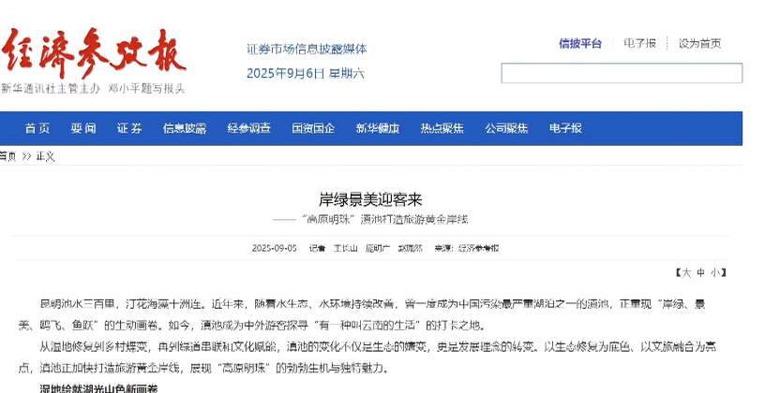Click the 经济参考报 red logo
765x393 pixels.
[x=94, y=53]
